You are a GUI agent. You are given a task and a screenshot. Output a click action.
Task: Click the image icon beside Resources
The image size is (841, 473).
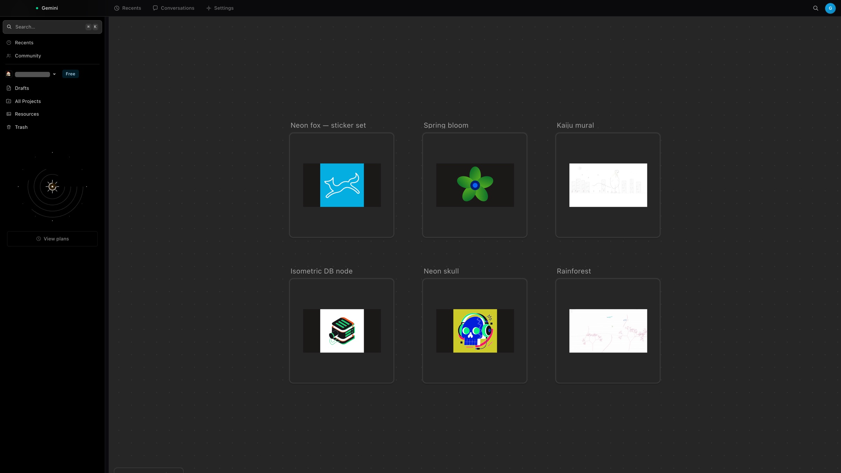point(9,114)
